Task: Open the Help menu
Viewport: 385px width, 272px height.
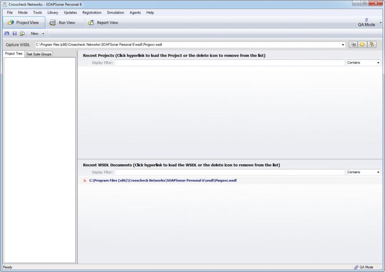Action: point(150,13)
